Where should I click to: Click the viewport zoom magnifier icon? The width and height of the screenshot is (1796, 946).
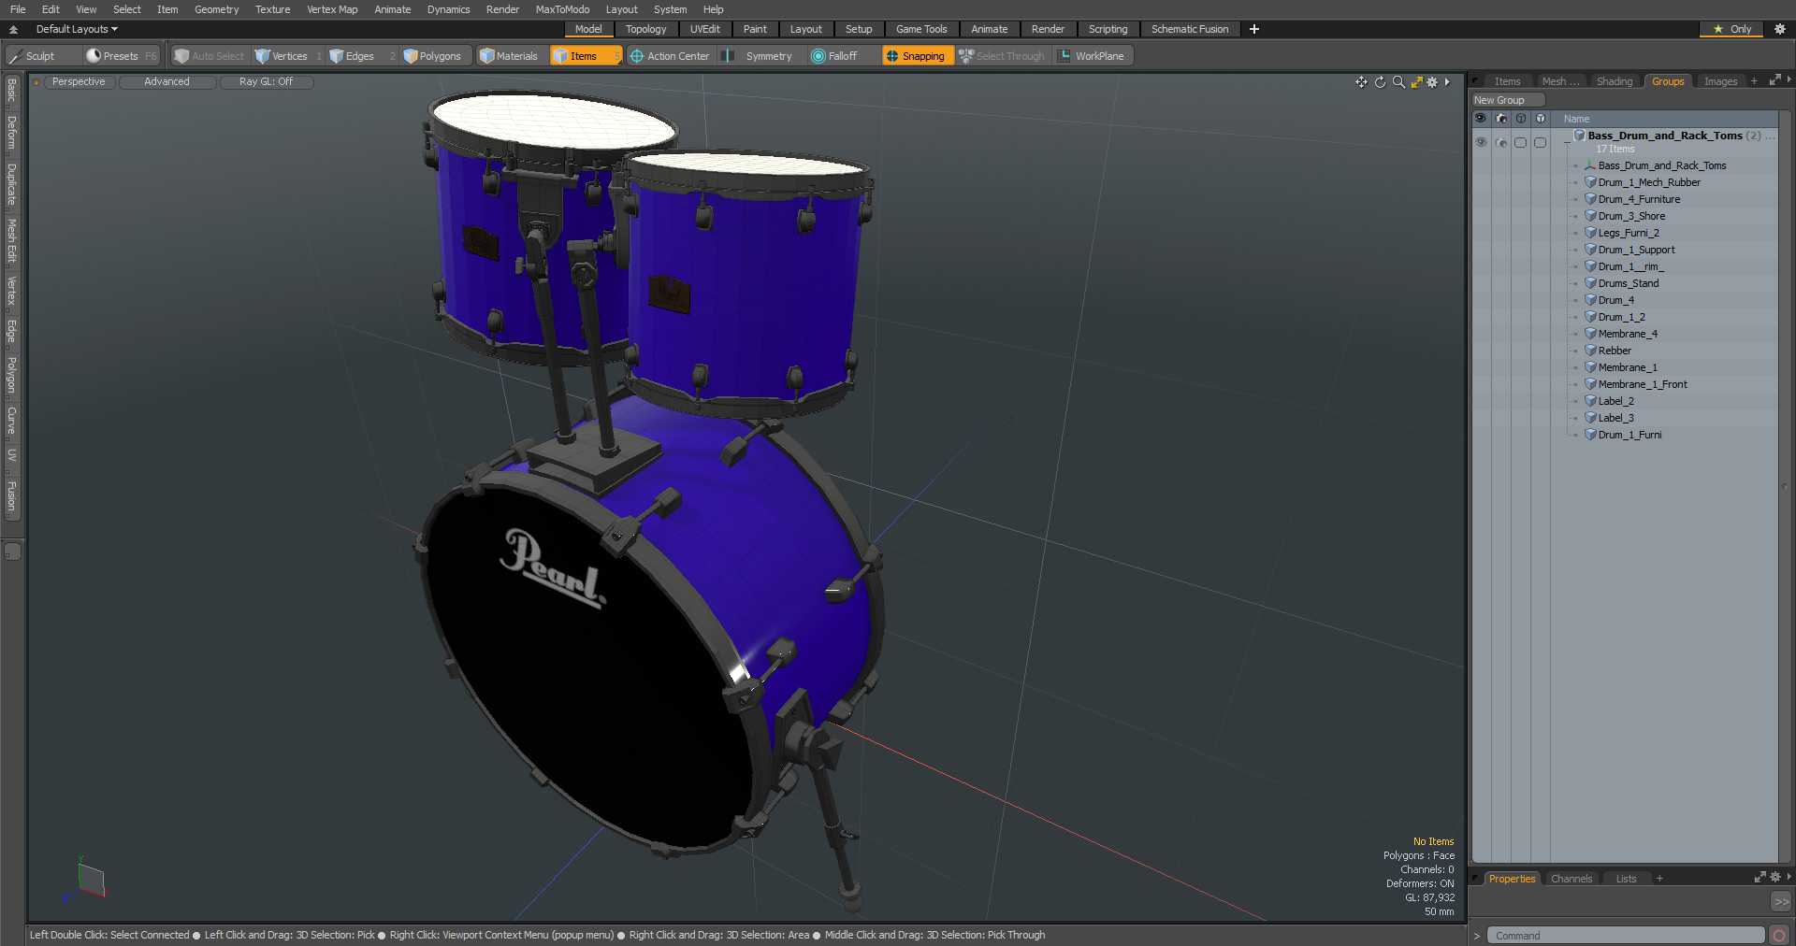[x=1398, y=82]
